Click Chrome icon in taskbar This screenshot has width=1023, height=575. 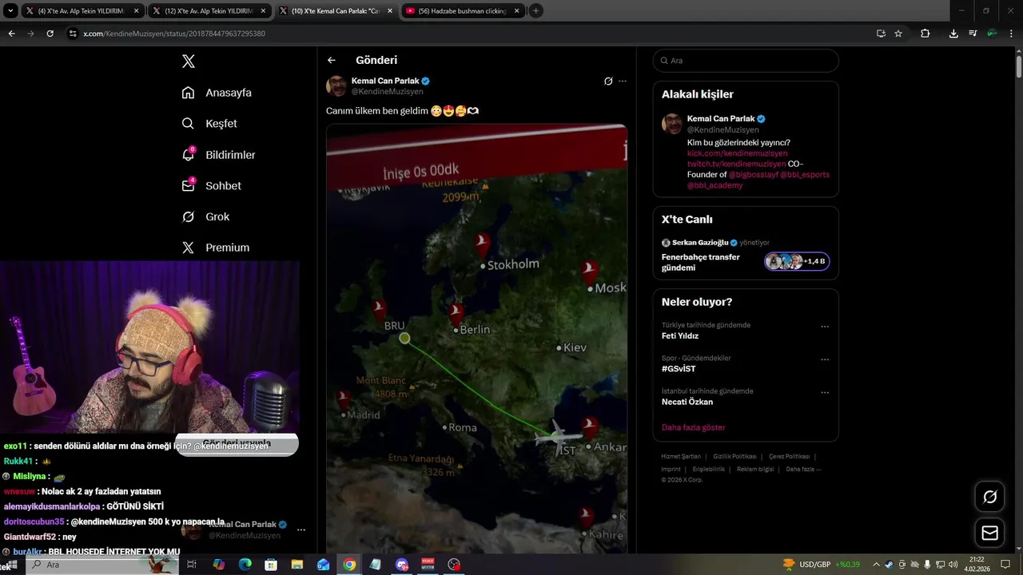(x=349, y=565)
